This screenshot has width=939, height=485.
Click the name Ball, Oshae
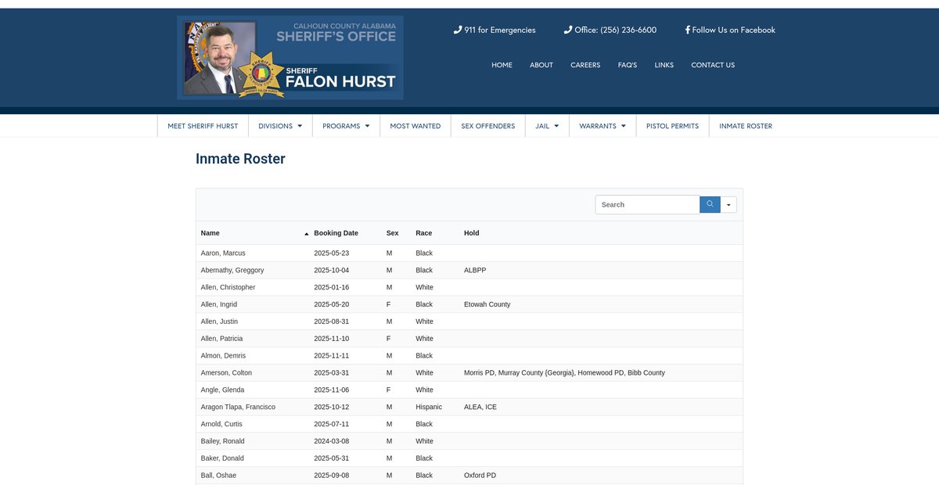pyautogui.click(x=218, y=476)
